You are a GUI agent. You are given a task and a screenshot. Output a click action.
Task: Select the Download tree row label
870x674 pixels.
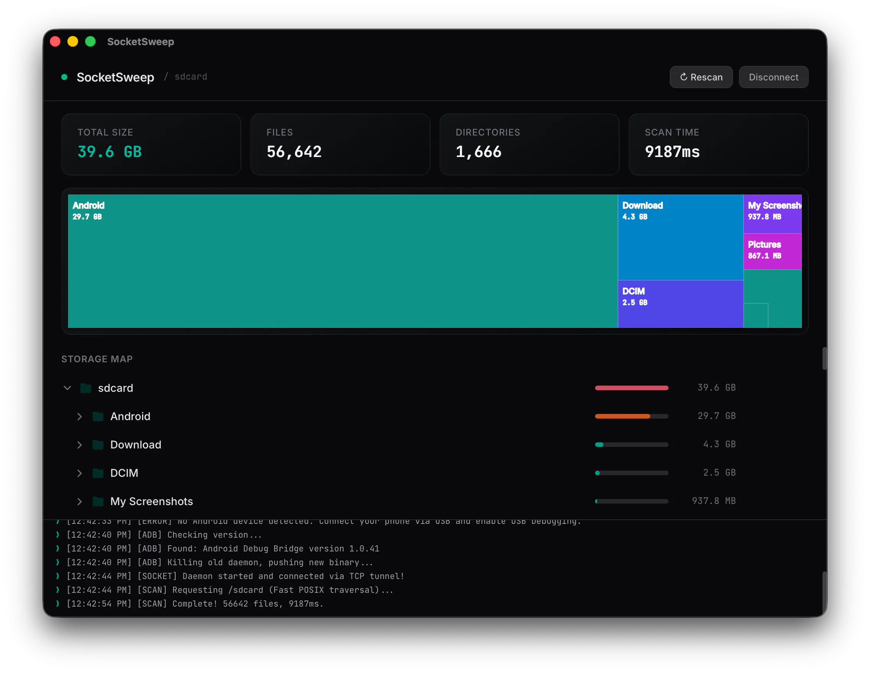pos(136,445)
